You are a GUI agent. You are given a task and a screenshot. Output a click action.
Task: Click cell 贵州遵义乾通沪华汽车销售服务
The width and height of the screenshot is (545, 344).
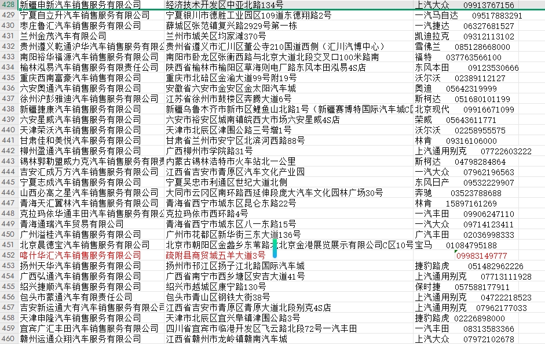click(92, 46)
